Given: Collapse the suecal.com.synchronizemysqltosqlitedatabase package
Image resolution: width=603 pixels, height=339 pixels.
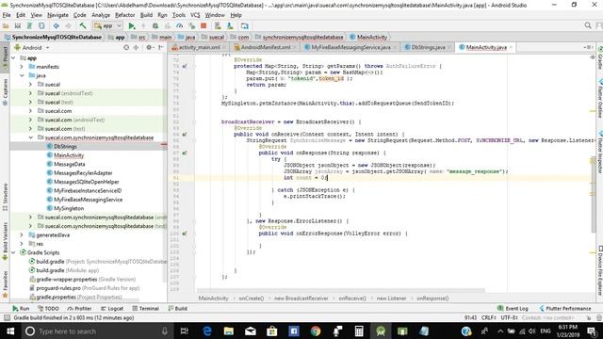Looking at the screenshot, I should [x=30, y=137].
